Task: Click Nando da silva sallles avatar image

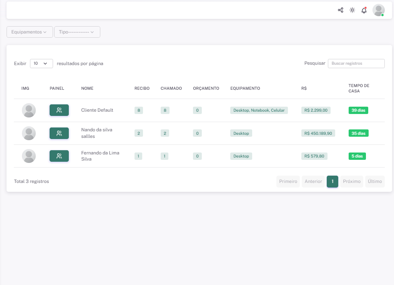Action: click(29, 133)
